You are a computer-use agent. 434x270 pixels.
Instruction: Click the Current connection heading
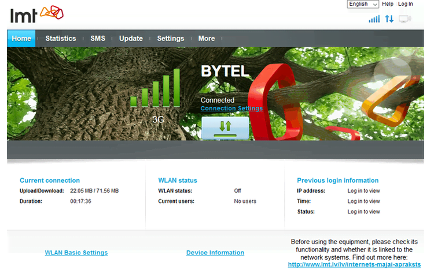(50, 180)
